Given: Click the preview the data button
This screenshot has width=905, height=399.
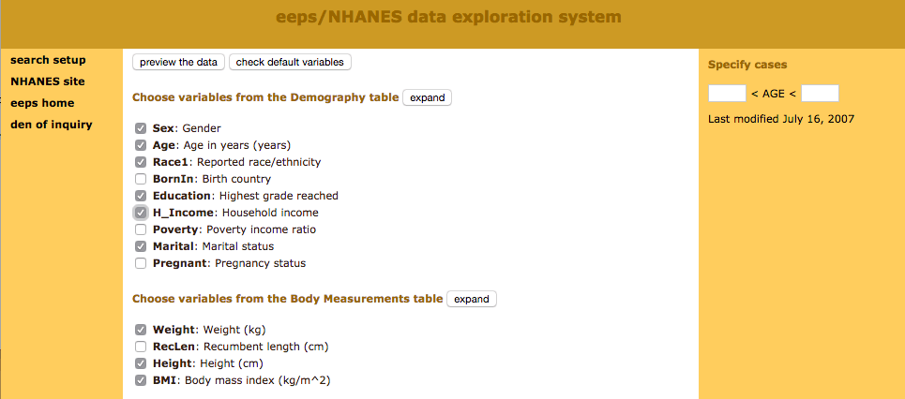Looking at the screenshot, I should pyautogui.click(x=178, y=62).
